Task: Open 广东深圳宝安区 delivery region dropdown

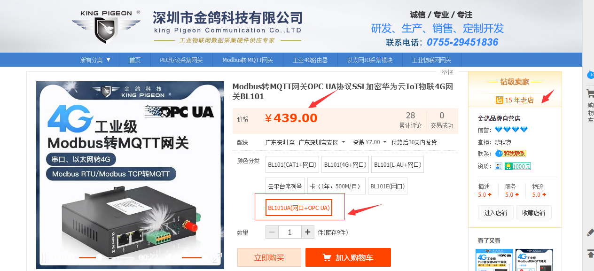Action: (322, 142)
